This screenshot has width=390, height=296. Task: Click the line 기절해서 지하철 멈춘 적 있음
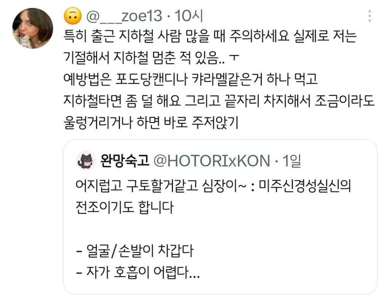151,58
